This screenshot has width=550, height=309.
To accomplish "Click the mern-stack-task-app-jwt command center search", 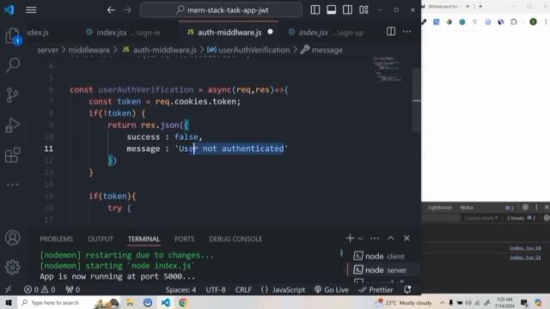I will pos(221,9).
